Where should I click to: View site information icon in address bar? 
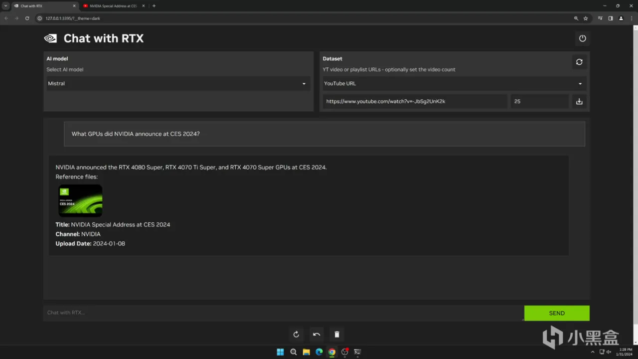[40, 18]
